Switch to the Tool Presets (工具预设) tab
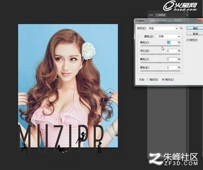Screen dimensions: 203x170 pyautogui.click(x=161, y=15)
